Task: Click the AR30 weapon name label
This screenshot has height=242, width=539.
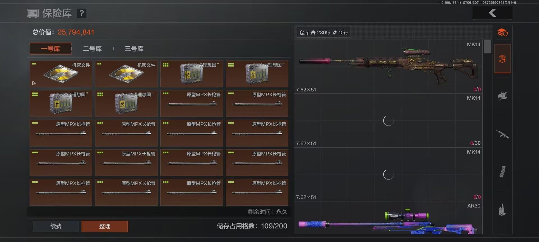Action: (x=474, y=206)
